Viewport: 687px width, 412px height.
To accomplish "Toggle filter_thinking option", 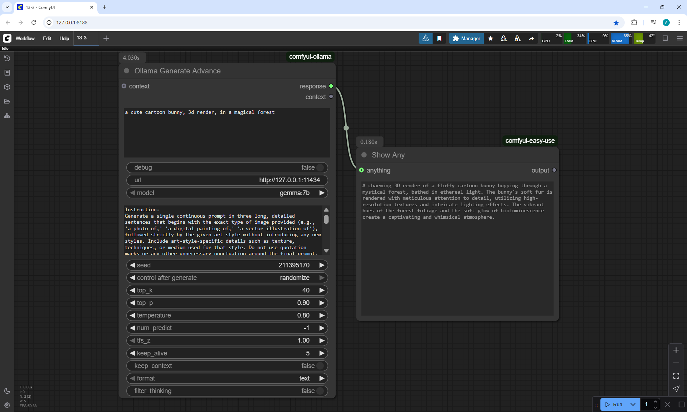I will 320,391.
